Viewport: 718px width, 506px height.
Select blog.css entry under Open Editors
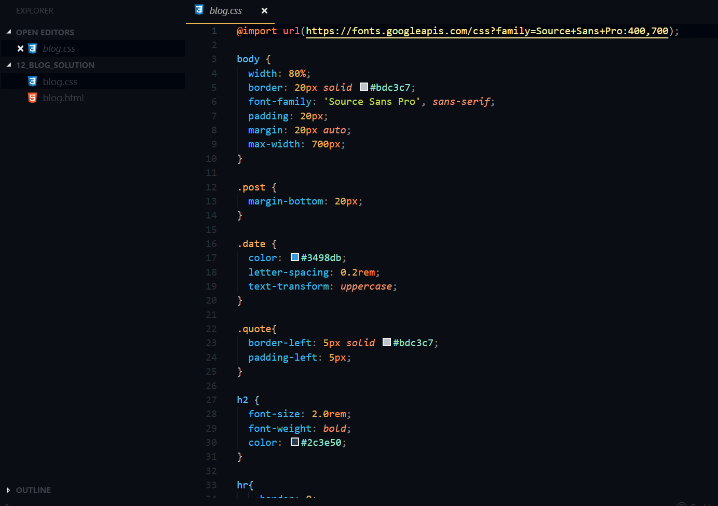60,48
